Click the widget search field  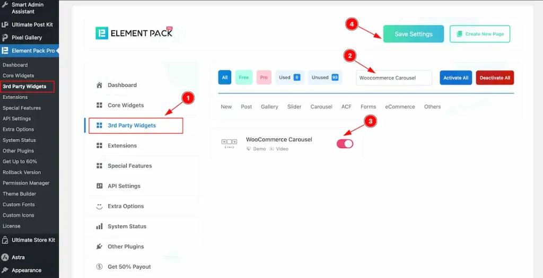(394, 77)
